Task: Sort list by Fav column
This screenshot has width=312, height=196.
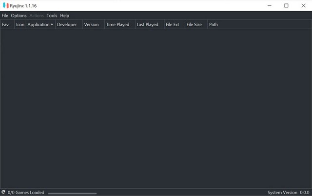Action: coord(5,25)
